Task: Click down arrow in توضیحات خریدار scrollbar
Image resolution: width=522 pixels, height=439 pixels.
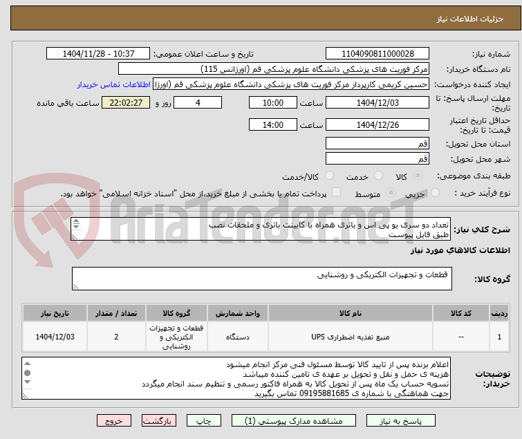Action: [x=28, y=382]
